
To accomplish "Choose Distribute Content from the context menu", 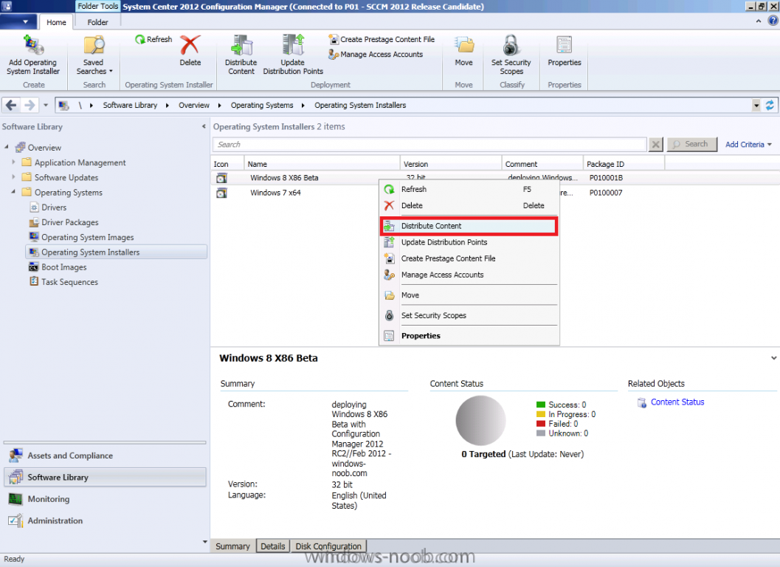I will [469, 226].
